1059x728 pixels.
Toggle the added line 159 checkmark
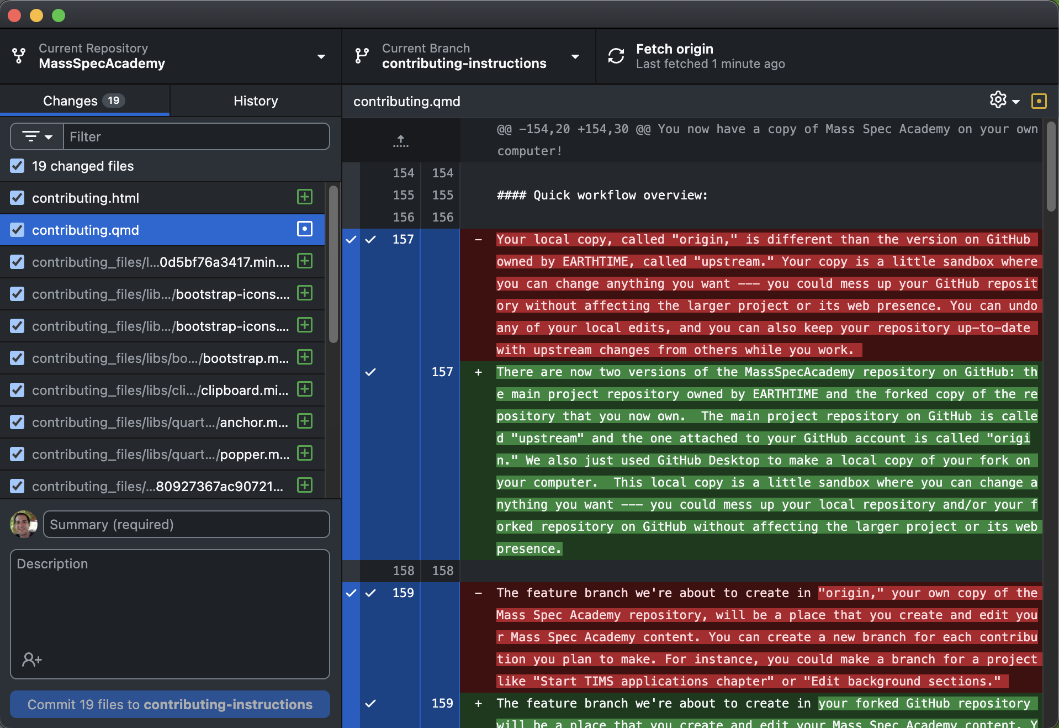click(370, 703)
